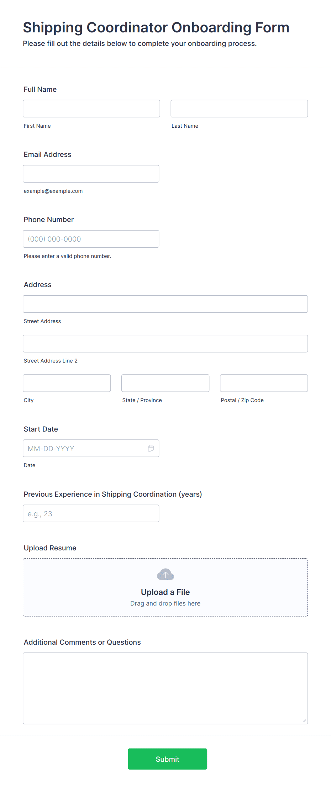The image size is (331, 787).
Task: Focus the State / Province field
Action: tap(165, 383)
